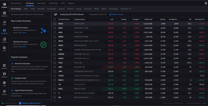Click the Standard Screener radar icon
The width and height of the screenshot is (208, 106).
(44, 45)
